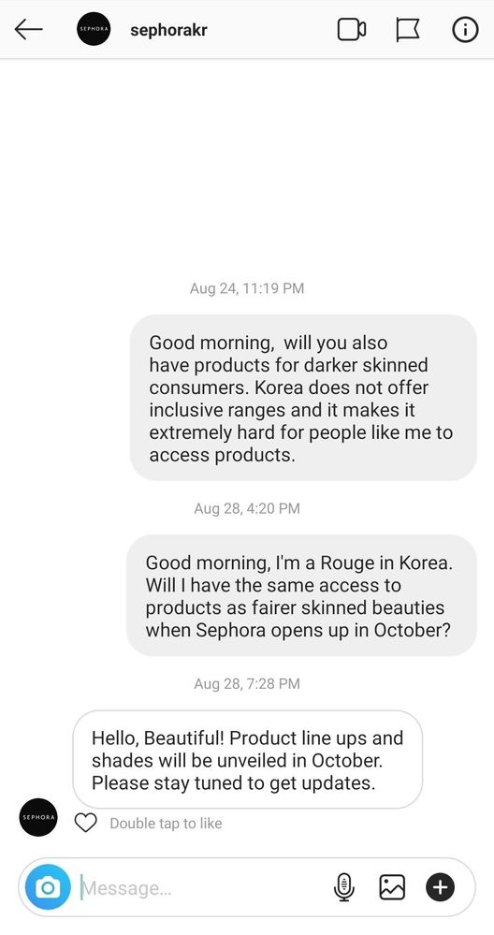The width and height of the screenshot is (494, 935).
Task: Select the darker skinned consumers message bubble
Action: click(x=303, y=398)
